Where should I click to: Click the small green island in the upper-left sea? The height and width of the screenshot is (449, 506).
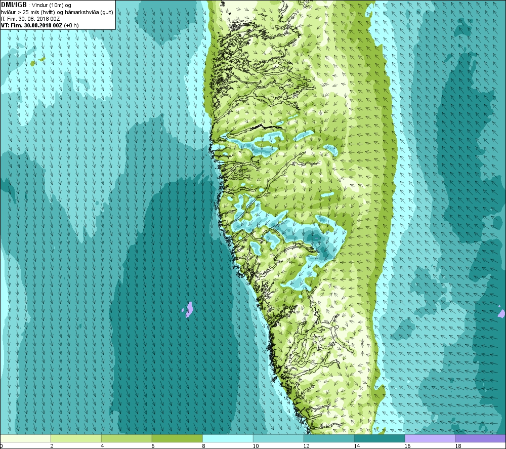(33, 63)
